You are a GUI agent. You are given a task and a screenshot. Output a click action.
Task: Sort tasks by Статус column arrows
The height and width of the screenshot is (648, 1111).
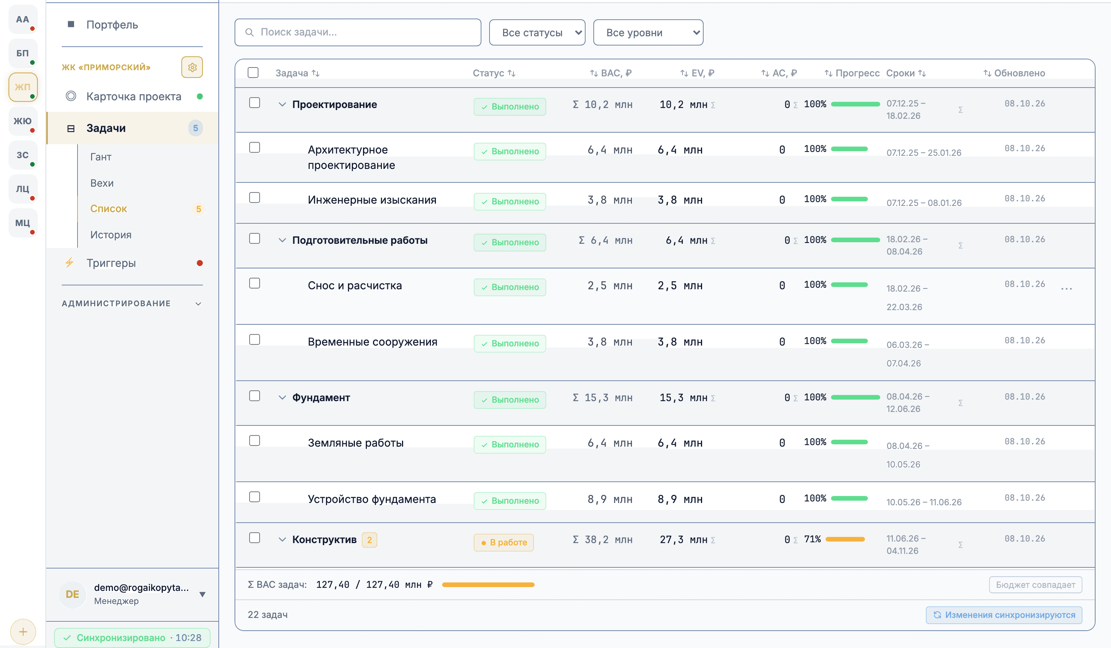coord(512,73)
